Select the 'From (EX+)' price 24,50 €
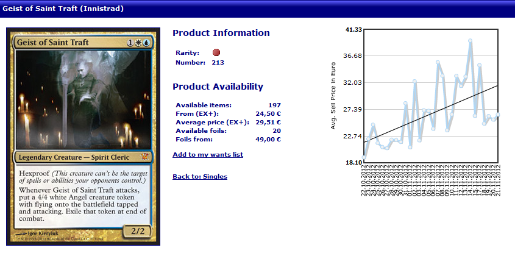515x253 pixels. click(x=268, y=113)
